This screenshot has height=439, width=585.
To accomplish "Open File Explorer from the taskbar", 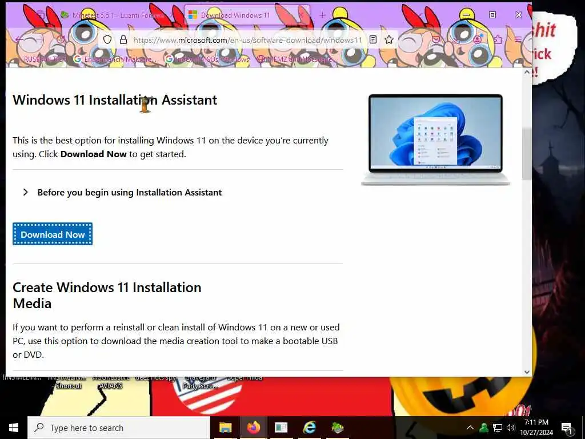I will (225, 428).
